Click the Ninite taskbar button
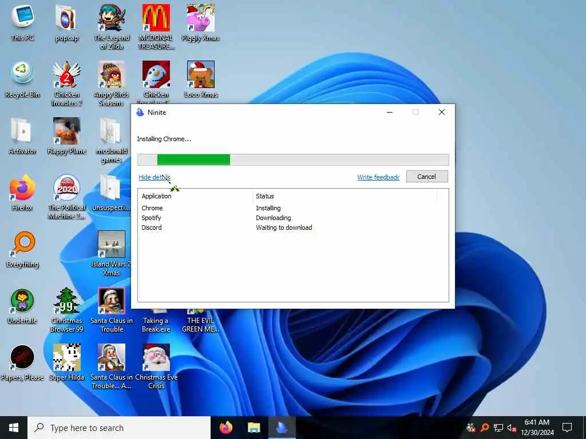This screenshot has height=439, width=586. (x=282, y=428)
